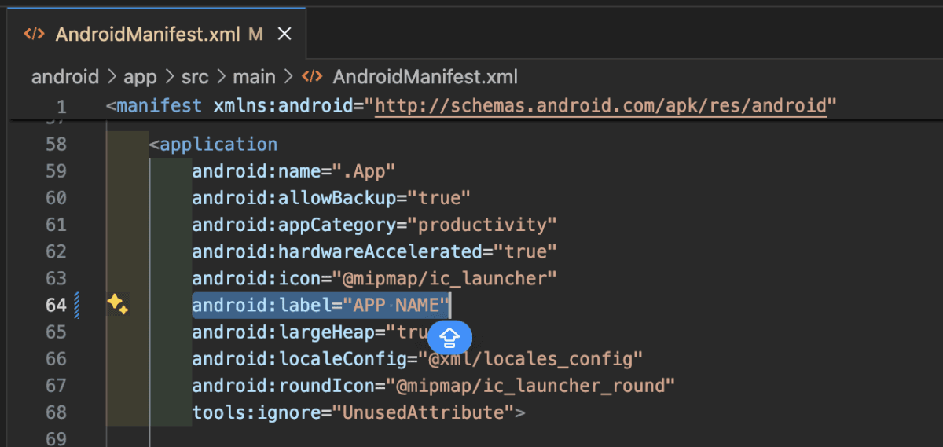This screenshot has height=447, width=943.
Task: Follow the schemas.android.com URL link
Action: [x=600, y=105]
